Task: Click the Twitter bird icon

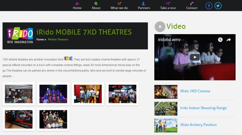Action: [x=218, y=6]
